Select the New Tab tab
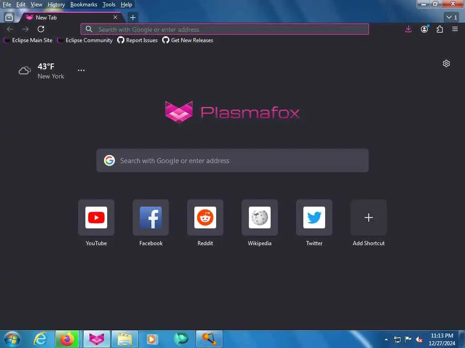This screenshot has width=465, height=348. pyautogui.click(x=71, y=18)
